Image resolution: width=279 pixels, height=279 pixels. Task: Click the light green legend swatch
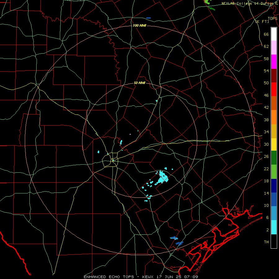(274, 172)
